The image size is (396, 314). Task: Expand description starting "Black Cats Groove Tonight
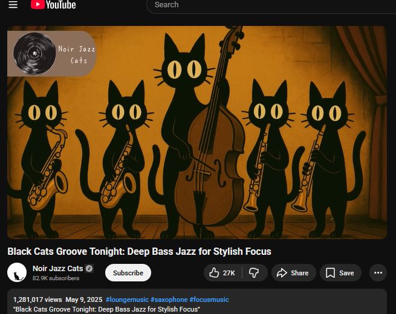106,309
